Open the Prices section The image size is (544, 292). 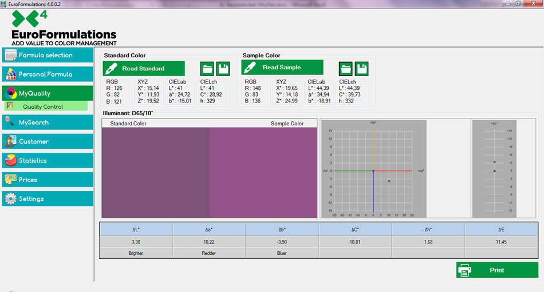tap(48, 180)
